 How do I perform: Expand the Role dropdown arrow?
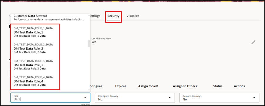tap(85, 97)
